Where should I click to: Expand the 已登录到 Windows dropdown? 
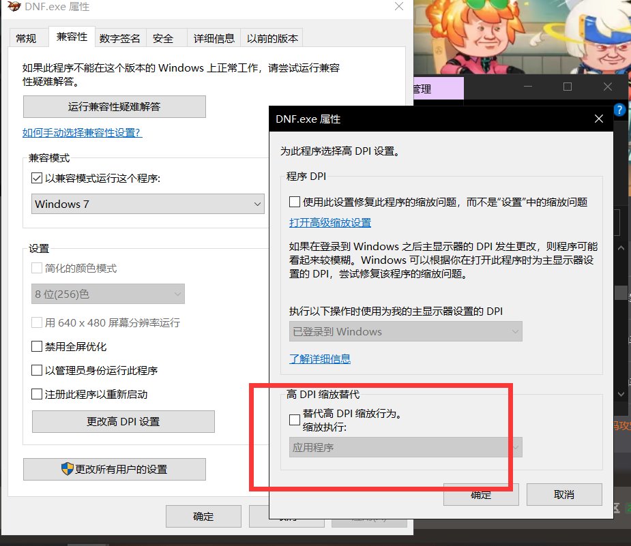point(406,331)
